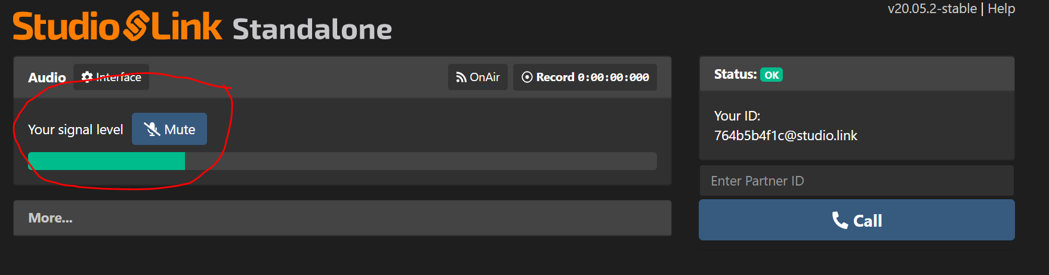Click your ID 764b5b4f1c@studio.link
The height and width of the screenshot is (275, 1049).
pyautogui.click(x=785, y=135)
